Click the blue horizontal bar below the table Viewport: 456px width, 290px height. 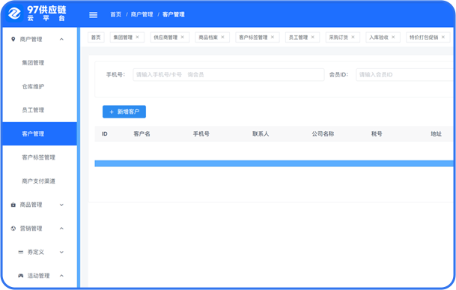click(x=274, y=163)
